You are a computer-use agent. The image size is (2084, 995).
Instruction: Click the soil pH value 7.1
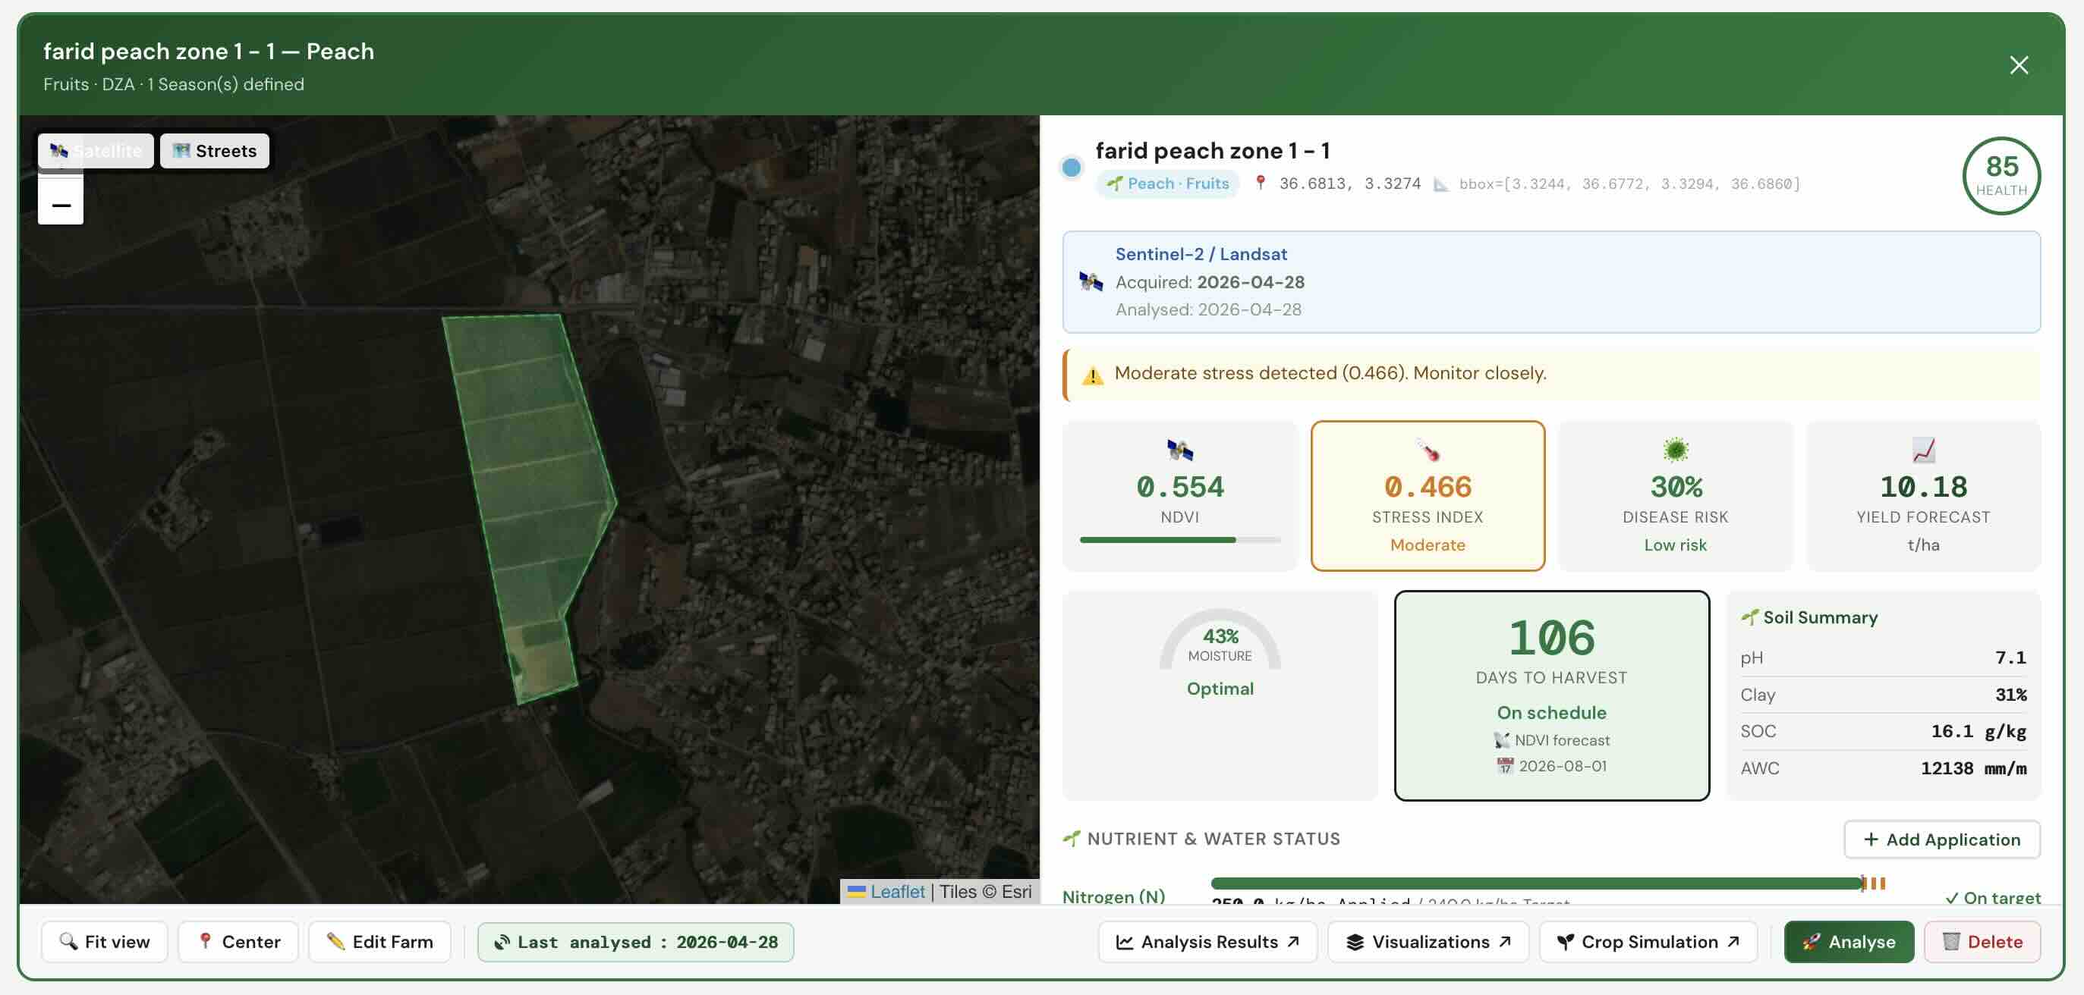[2010, 657]
